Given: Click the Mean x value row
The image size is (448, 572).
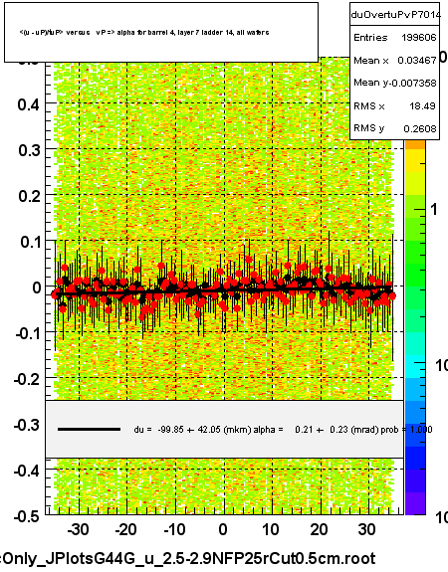Looking at the screenshot, I should (395, 61).
